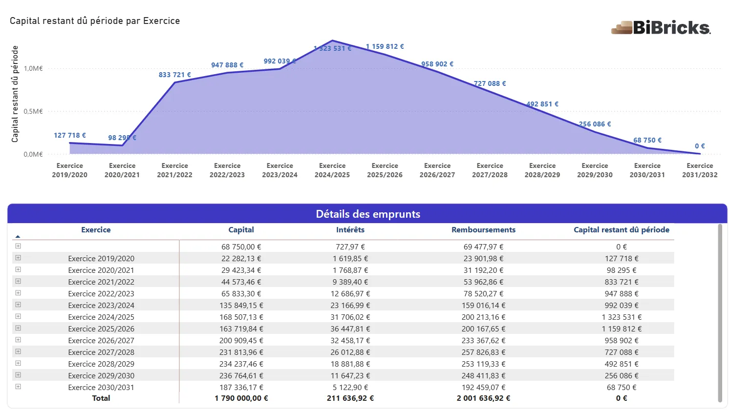Click the '947 888 €' chart data label
Viewport: 729px width, 412px height.
coord(227,65)
